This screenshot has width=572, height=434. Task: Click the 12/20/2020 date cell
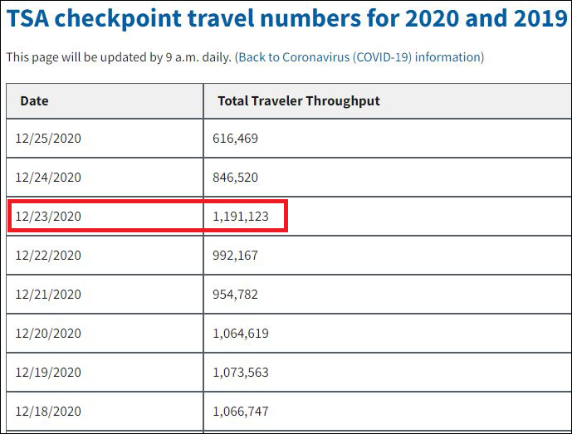click(48, 334)
